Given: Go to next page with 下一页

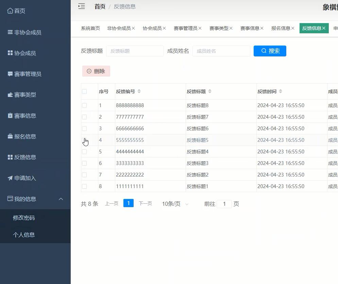Looking at the screenshot, I should pos(145,203).
